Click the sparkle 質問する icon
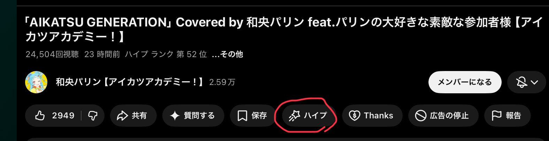This screenshot has height=141, width=549. [175, 116]
